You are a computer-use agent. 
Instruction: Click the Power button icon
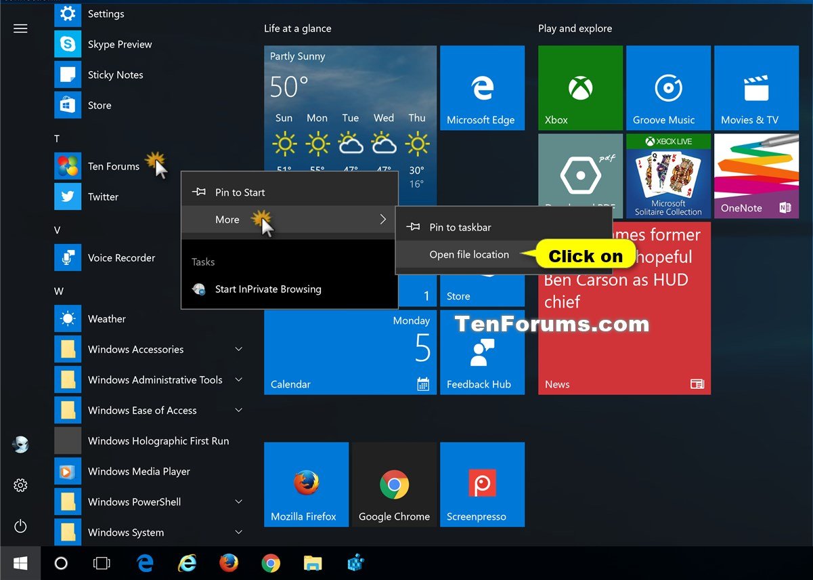click(x=20, y=526)
